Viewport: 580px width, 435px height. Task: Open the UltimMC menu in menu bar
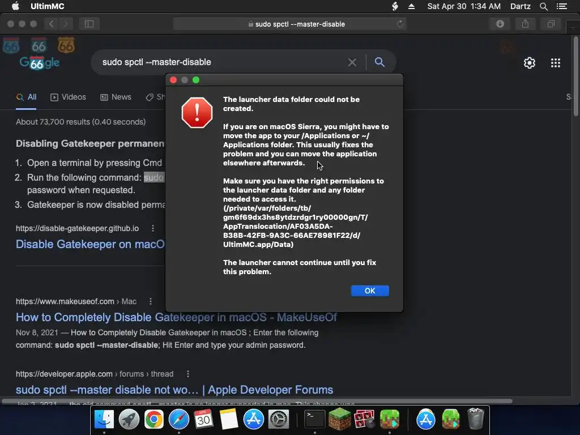(48, 6)
